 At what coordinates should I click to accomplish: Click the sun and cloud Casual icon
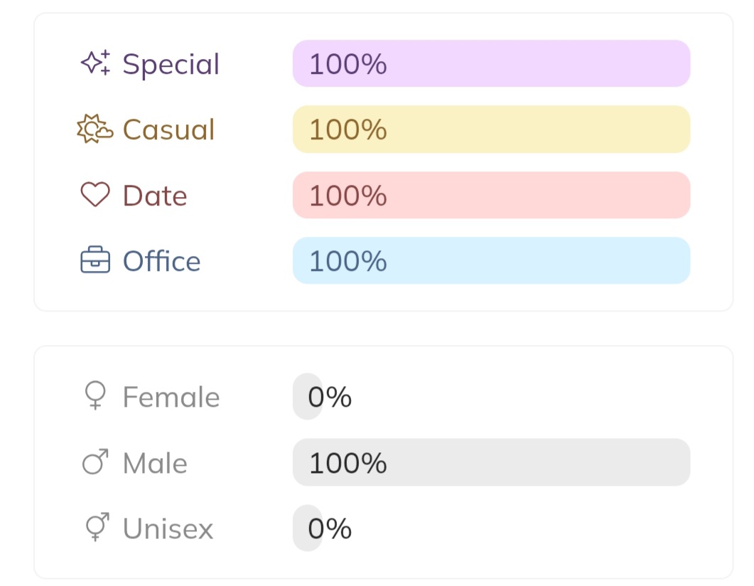(x=95, y=129)
